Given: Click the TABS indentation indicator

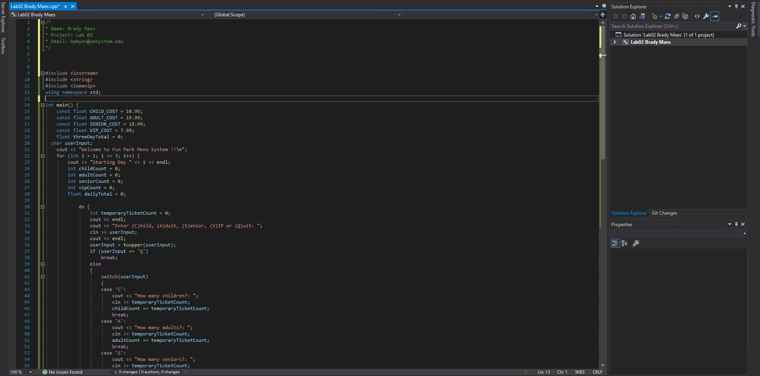Looking at the screenshot, I should [x=579, y=372].
